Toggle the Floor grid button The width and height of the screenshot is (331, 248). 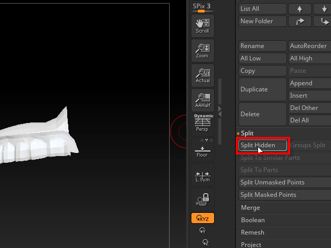point(202,150)
